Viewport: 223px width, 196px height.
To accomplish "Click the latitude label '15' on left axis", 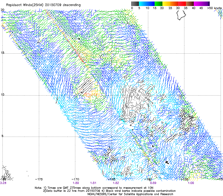I will (x=2, y=53).
